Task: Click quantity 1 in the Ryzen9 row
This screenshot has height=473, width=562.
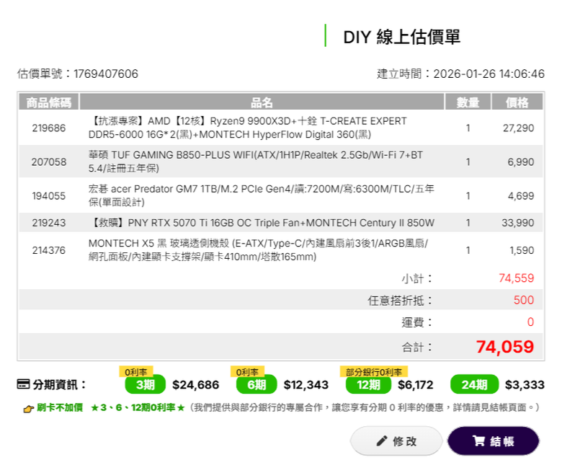Action: point(468,128)
